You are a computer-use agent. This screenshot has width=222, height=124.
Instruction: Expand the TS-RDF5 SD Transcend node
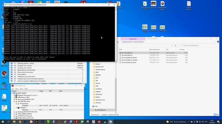point(14,116)
